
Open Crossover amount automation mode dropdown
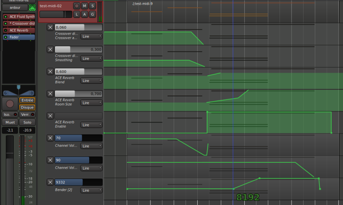91,36
